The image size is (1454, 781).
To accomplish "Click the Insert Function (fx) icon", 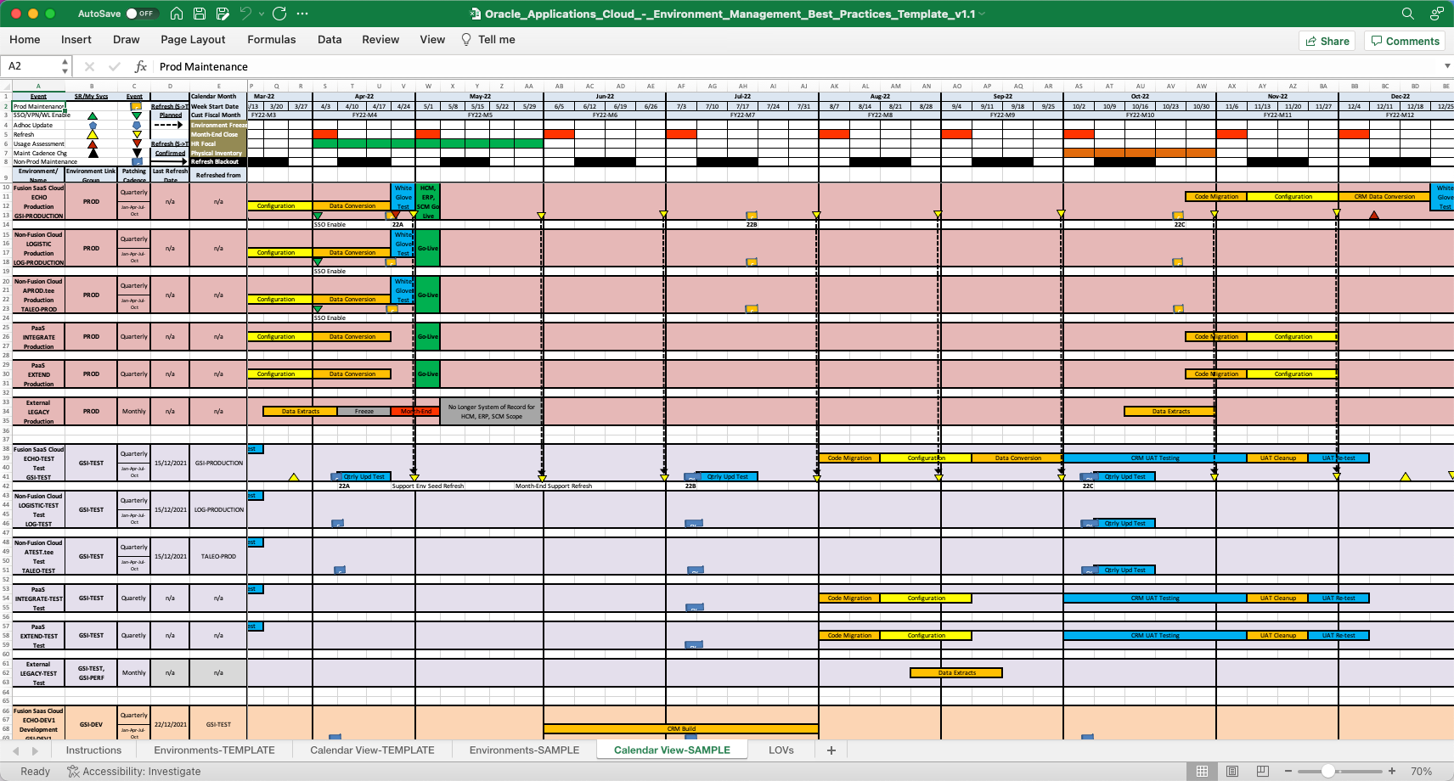I will [x=140, y=66].
